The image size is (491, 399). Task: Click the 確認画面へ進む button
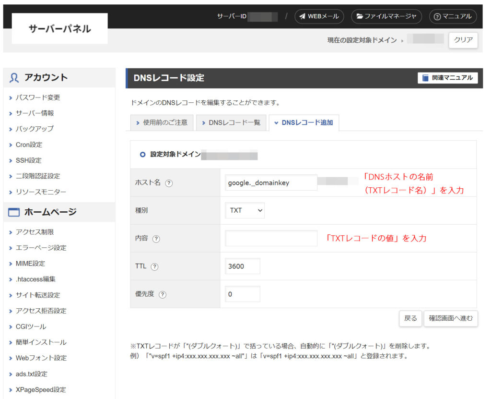click(450, 318)
